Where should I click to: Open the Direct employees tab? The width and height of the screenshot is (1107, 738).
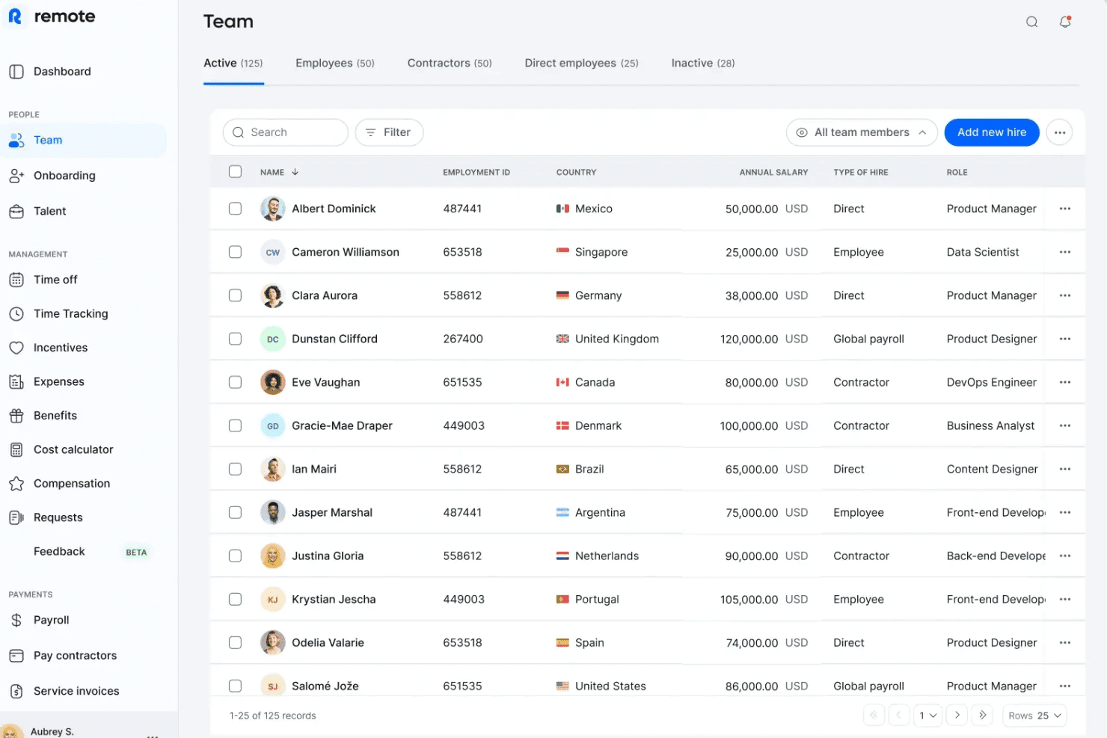(582, 64)
